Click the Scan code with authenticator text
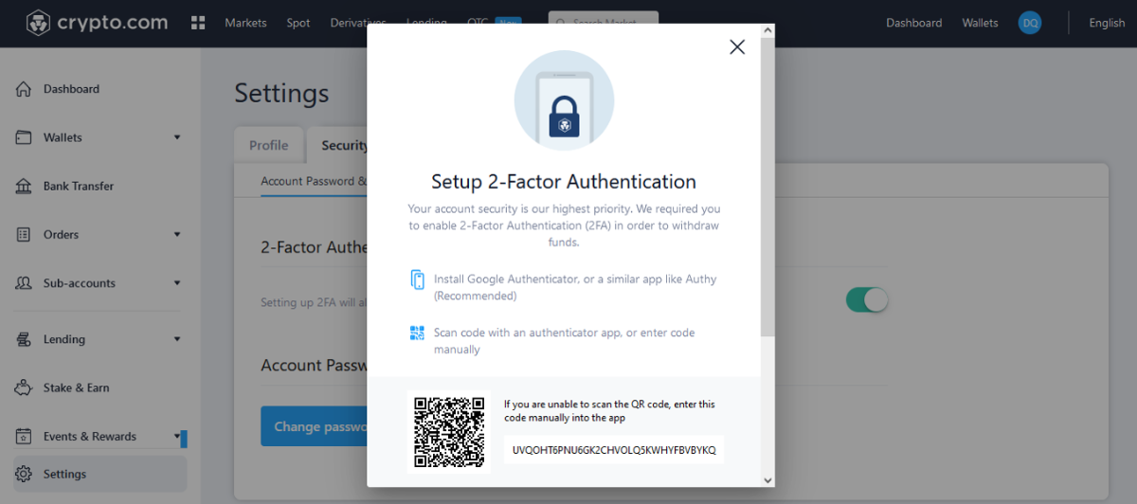Viewport: 1137px width, 504px height. (x=565, y=341)
